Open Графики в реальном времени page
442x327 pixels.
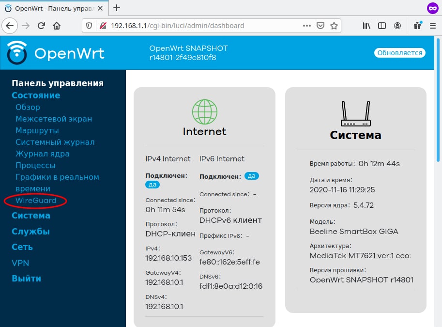click(57, 183)
